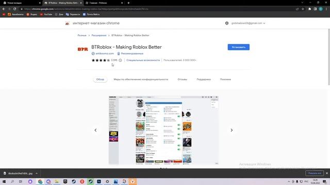Open the privacy practices tab
The image size is (330, 185).
(x=141, y=79)
